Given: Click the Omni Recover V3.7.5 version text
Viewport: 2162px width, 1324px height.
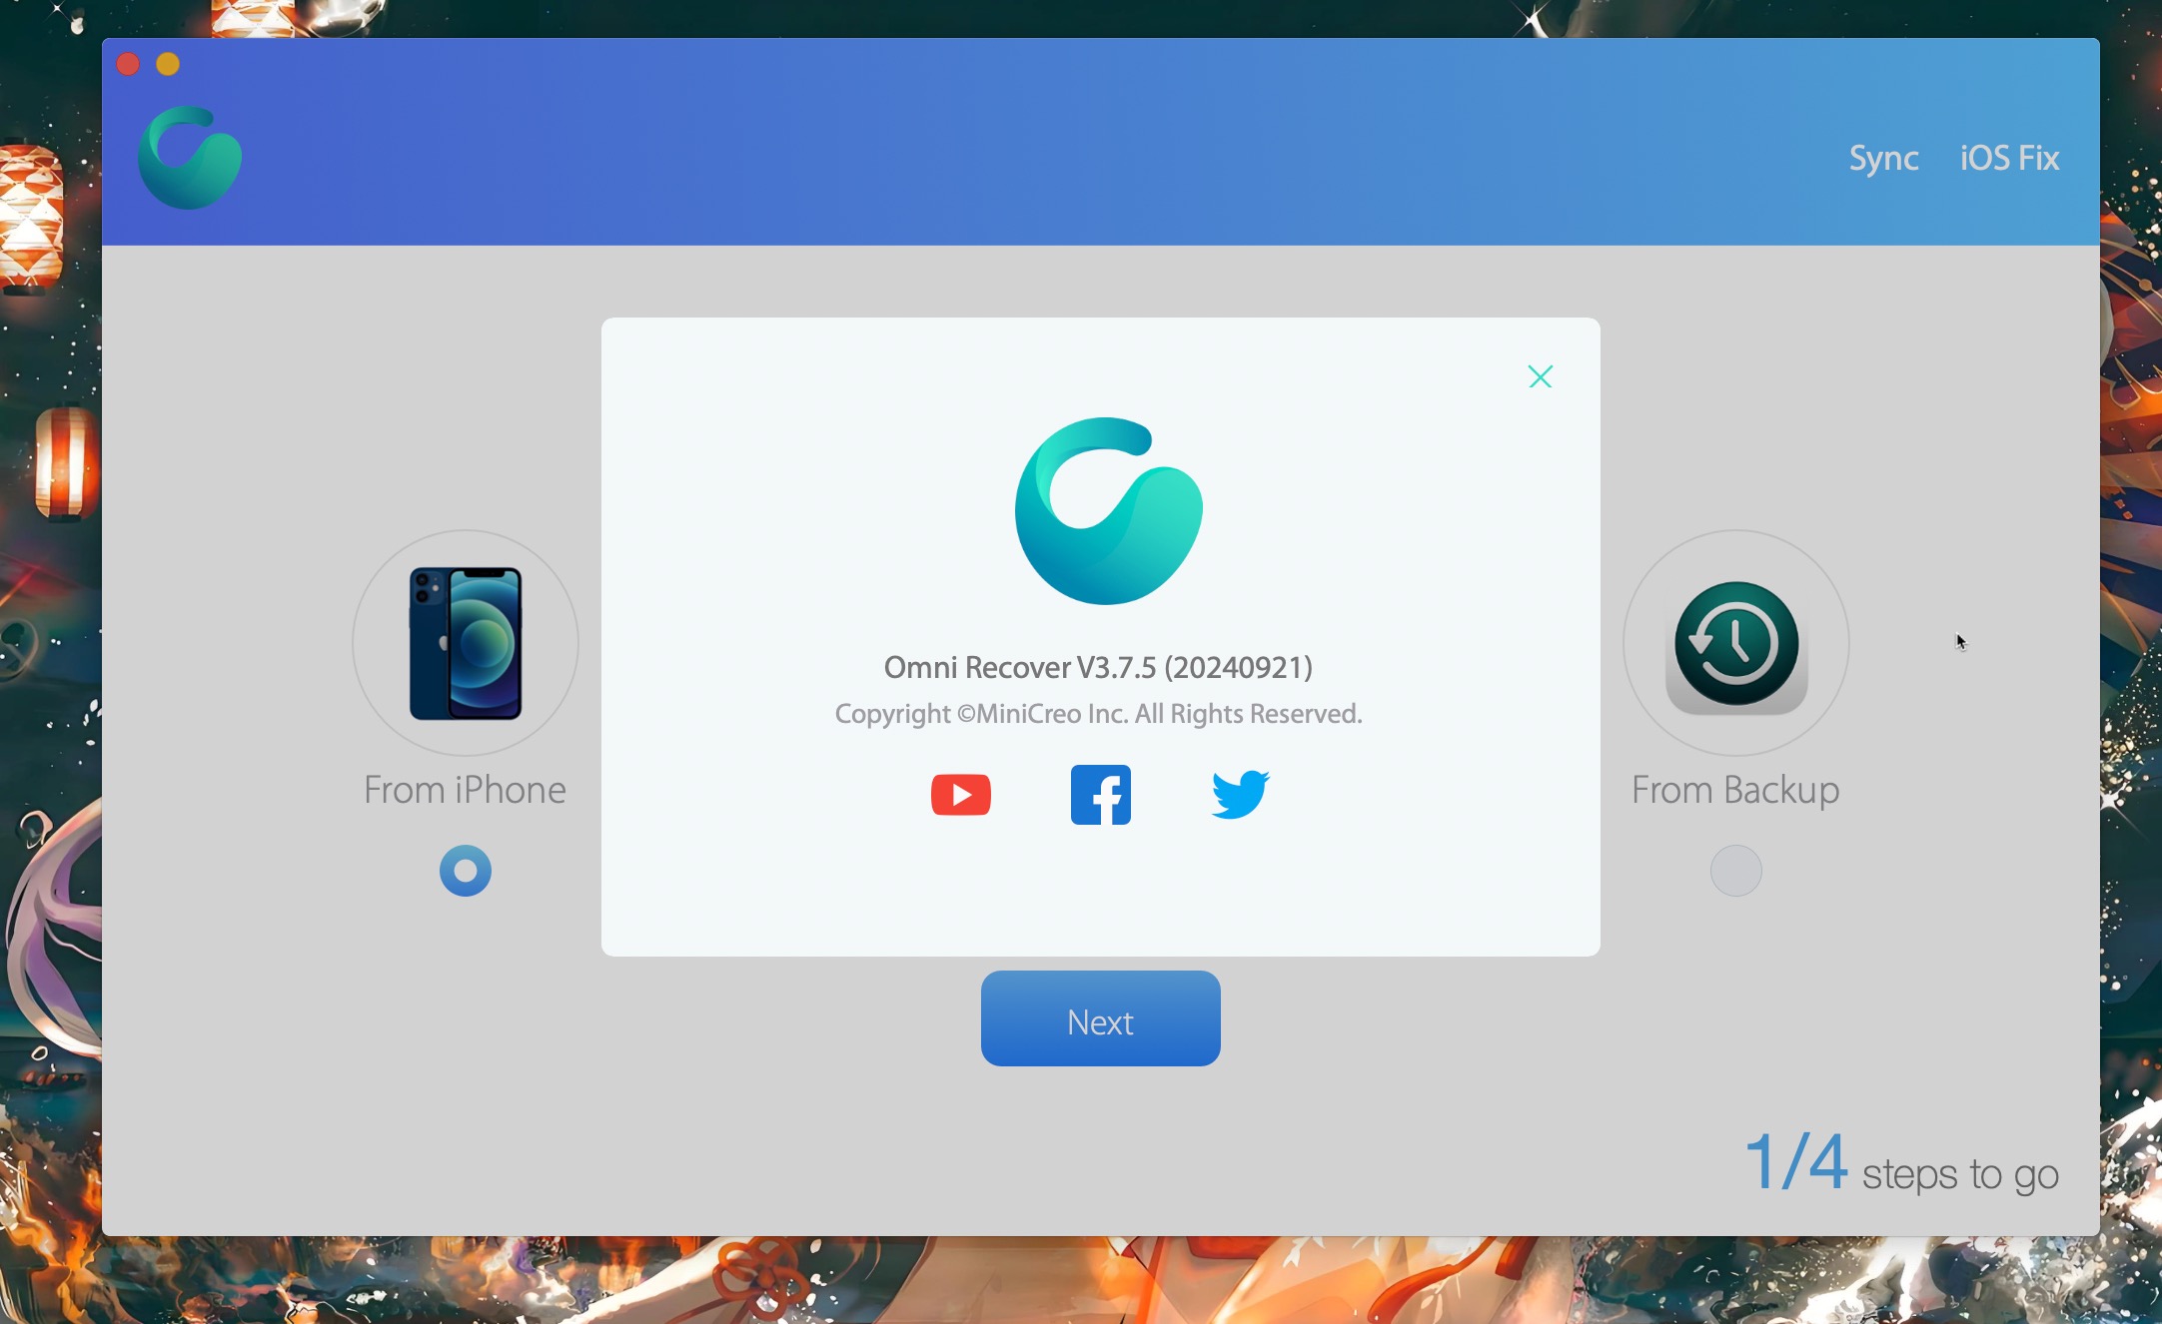Looking at the screenshot, I should (1098, 667).
